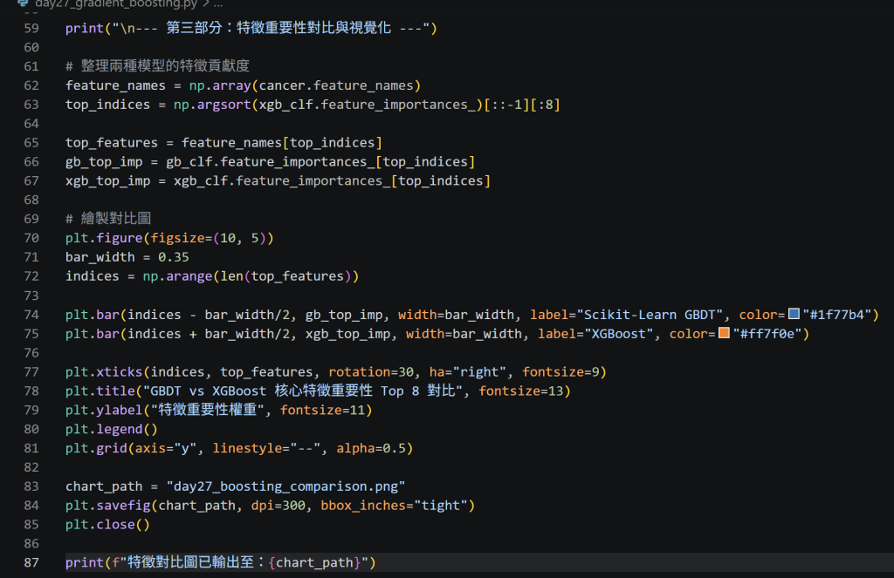Click the string "特徵重要性權重"
This screenshot has height=578, width=894.
208,410
